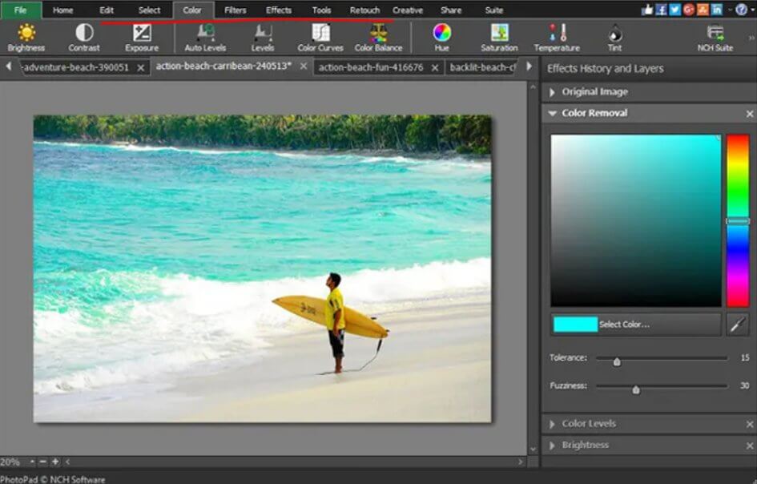Expand the Original Image layer

[x=552, y=92]
